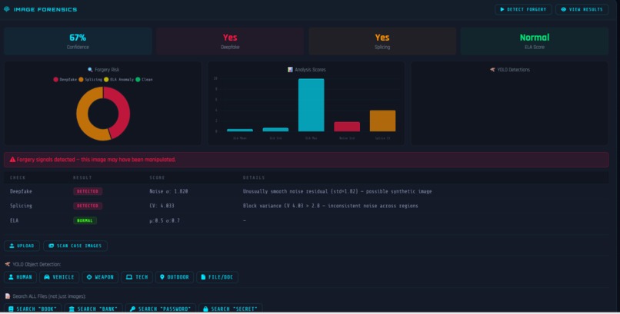620x314 pixels.
Task: Click the 'Block variance CV 4.03' detail text
Action: coord(331,206)
